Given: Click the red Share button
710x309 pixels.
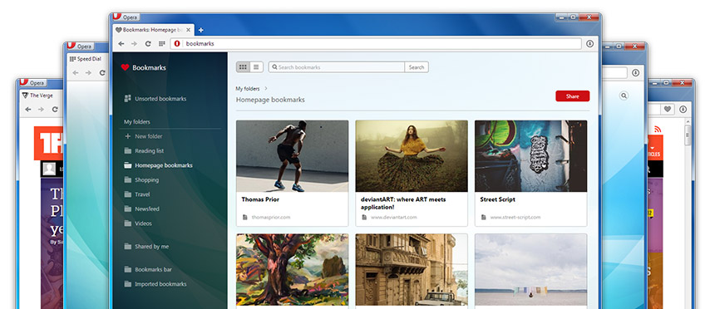Looking at the screenshot, I should [572, 96].
